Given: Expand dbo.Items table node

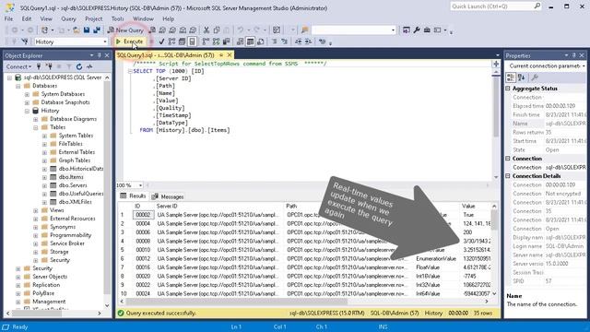Looking at the screenshot, I should coord(44,177).
